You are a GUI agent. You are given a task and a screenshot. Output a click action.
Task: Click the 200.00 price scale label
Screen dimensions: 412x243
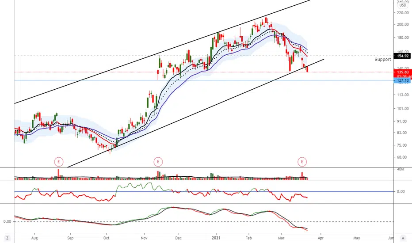coord(403,24)
